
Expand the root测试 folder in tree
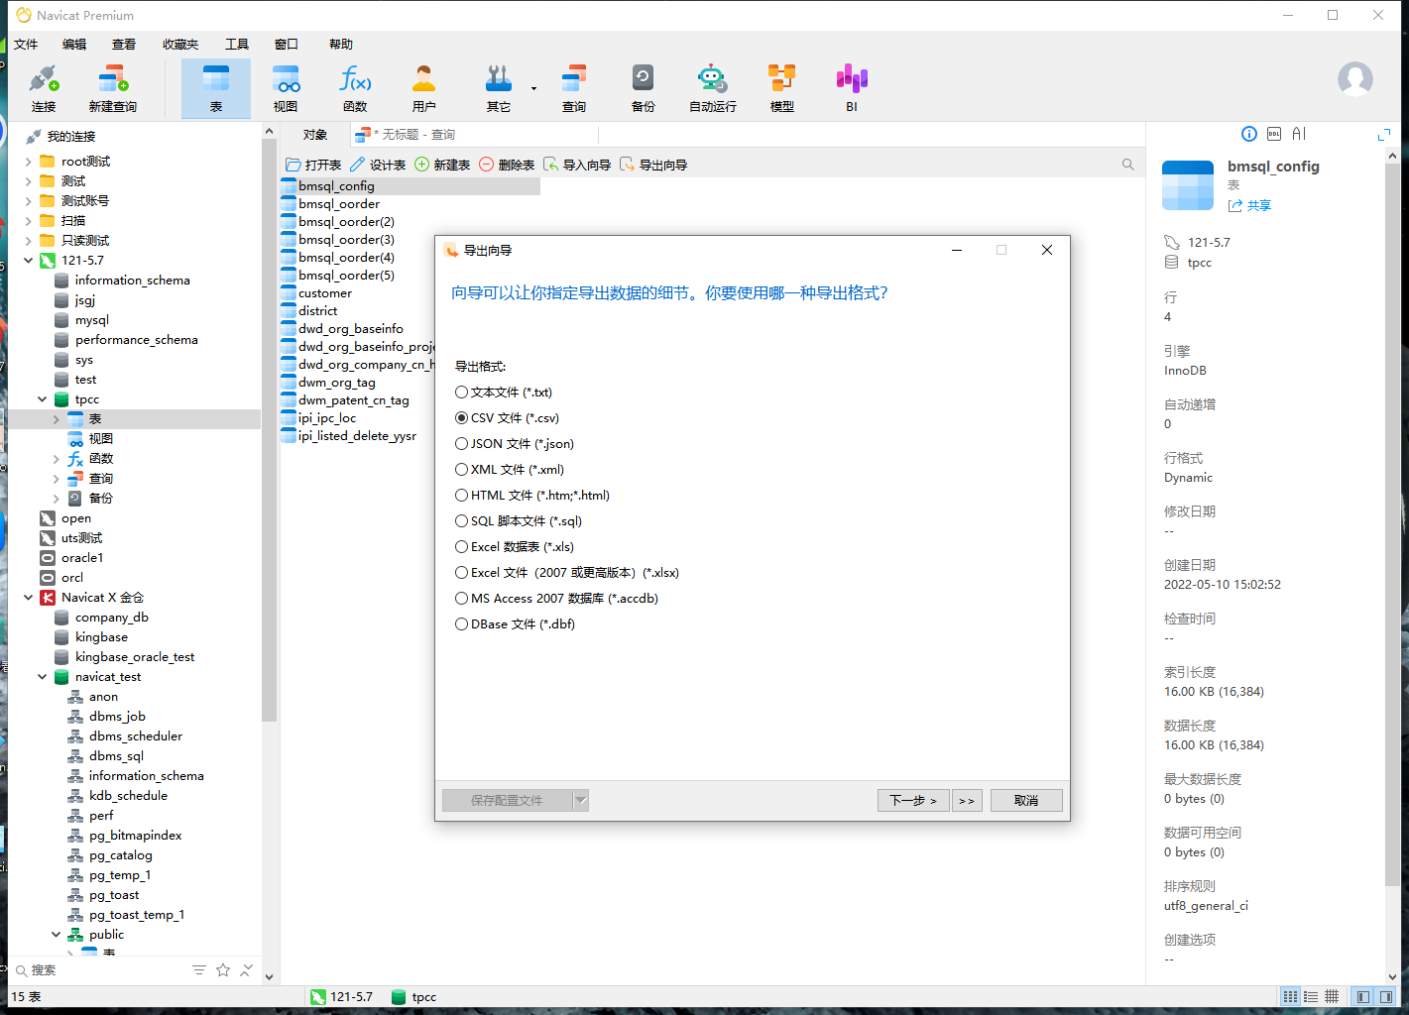coord(28,162)
